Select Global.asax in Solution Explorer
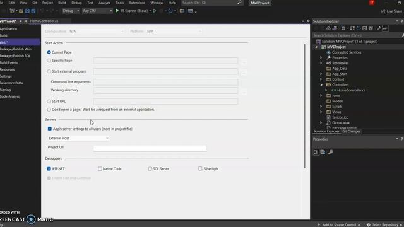 (341, 123)
